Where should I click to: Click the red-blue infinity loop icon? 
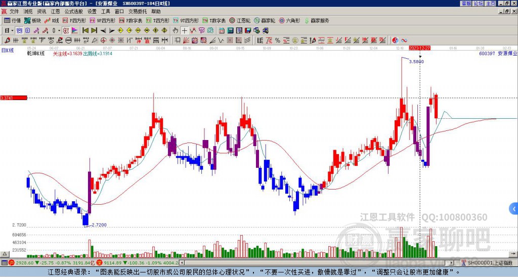[x=404, y=40]
